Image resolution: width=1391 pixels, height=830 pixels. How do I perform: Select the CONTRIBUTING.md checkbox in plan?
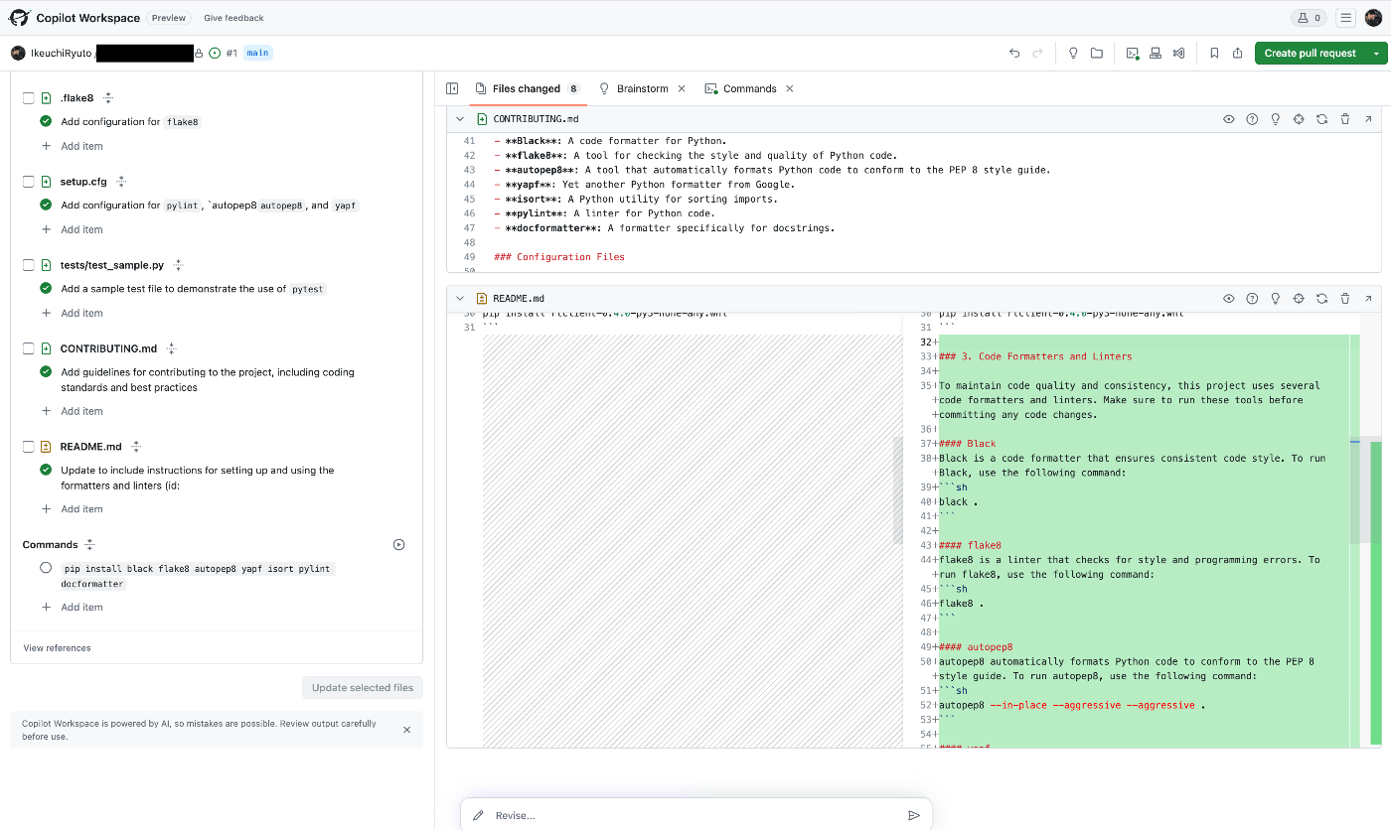click(29, 348)
